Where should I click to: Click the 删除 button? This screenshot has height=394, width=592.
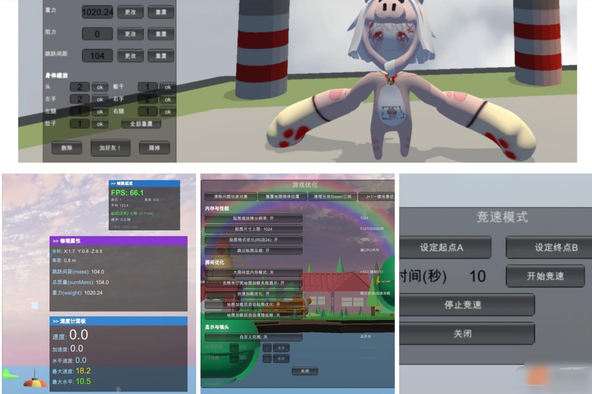tap(67, 148)
